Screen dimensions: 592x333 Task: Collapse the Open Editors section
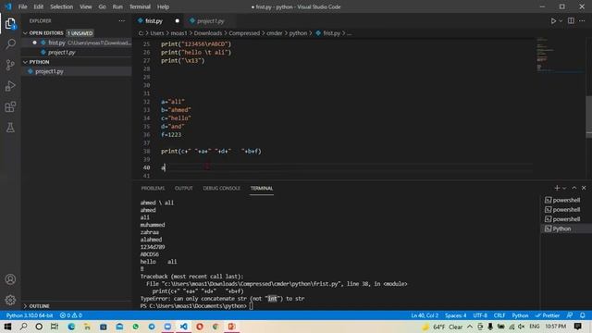[x=25, y=33]
